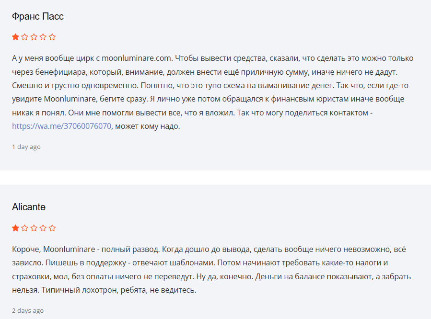Open the wa.me/37060076070 WhatsApp link
Screen dimensions: 431x319
click(62, 126)
